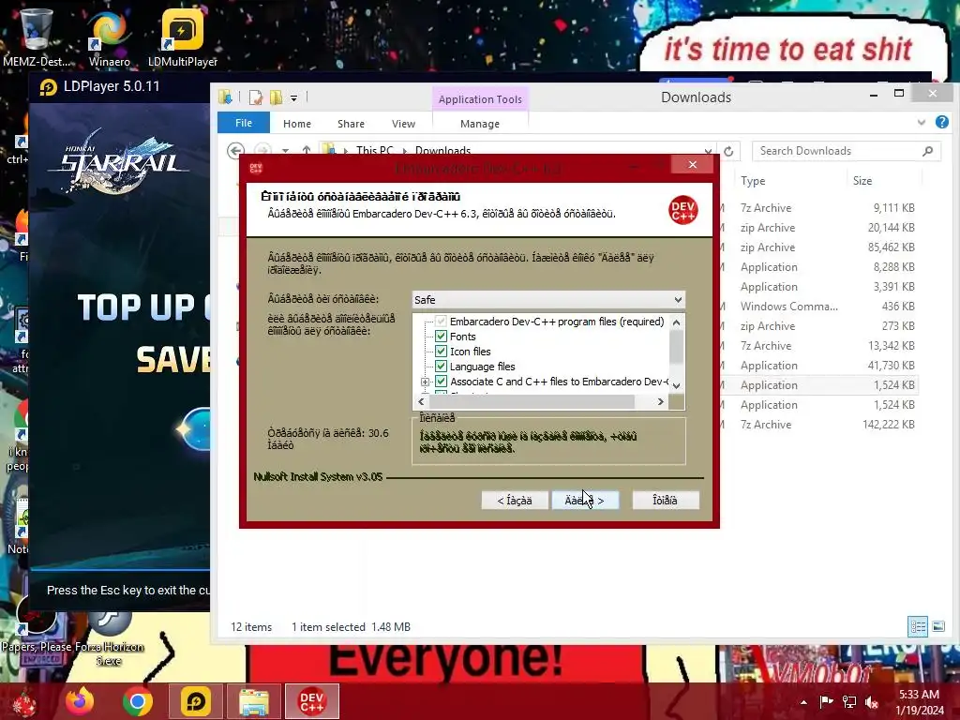
Task: Select the Application Tools contextual tab
Action: coord(480,99)
